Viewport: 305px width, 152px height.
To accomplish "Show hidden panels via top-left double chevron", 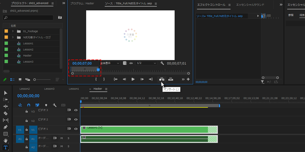I will click(x=64, y=3).
